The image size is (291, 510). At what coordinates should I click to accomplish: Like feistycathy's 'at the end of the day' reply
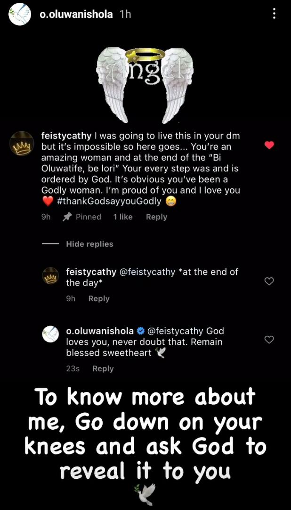269,281
